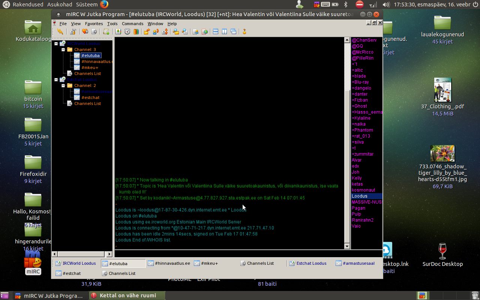Click the message input box under chat
Viewport: 480px width, 300px height.
[248, 253]
